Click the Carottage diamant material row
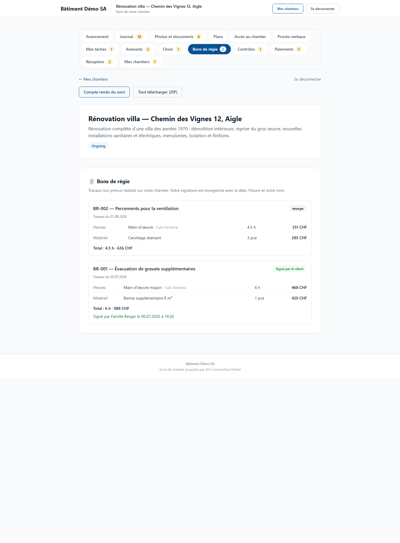Screen dimensions: 400x543 (200, 238)
